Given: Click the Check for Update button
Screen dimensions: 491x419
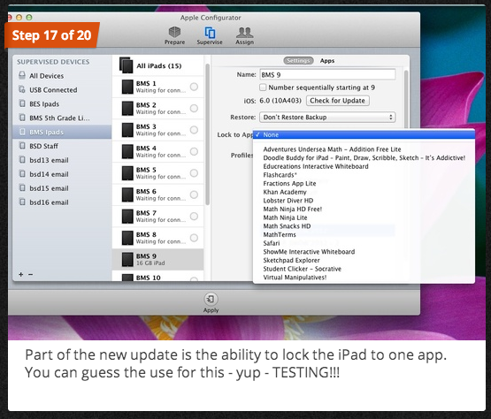Looking at the screenshot, I should [338, 101].
